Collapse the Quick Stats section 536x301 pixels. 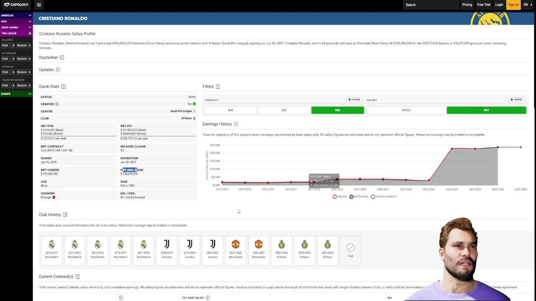coord(64,87)
